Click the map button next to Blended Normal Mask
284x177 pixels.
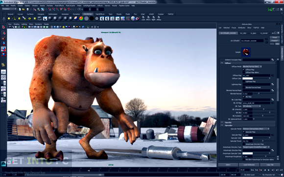pos(272,90)
